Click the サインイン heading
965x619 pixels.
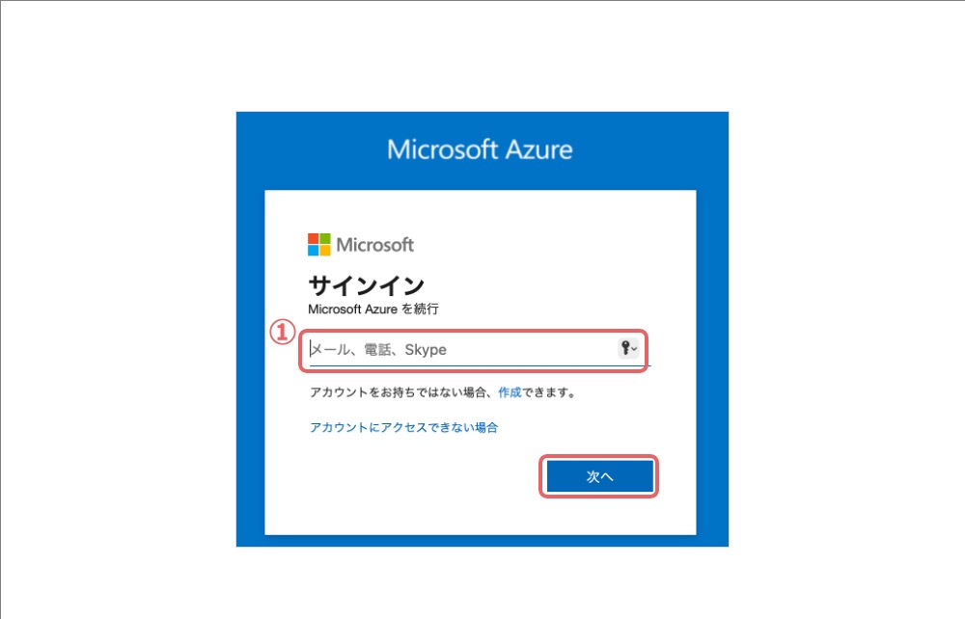tap(366, 285)
